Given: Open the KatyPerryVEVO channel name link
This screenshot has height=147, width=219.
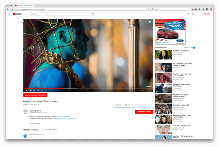Looking at the screenshot, I should tap(34, 111).
